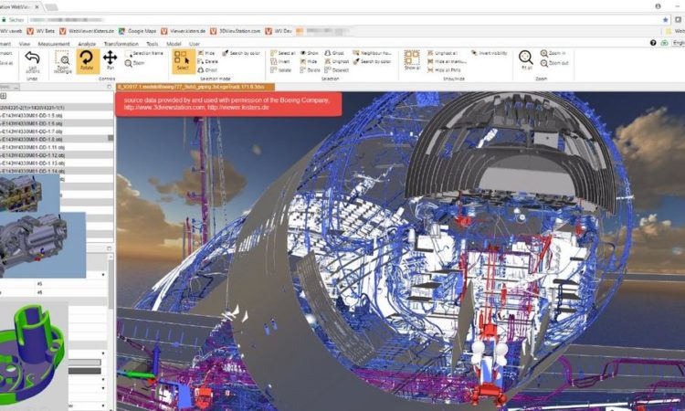Set Selection mode to Delete
Image resolution: width=685 pixels, height=411 pixels.
[x=208, y=61]
